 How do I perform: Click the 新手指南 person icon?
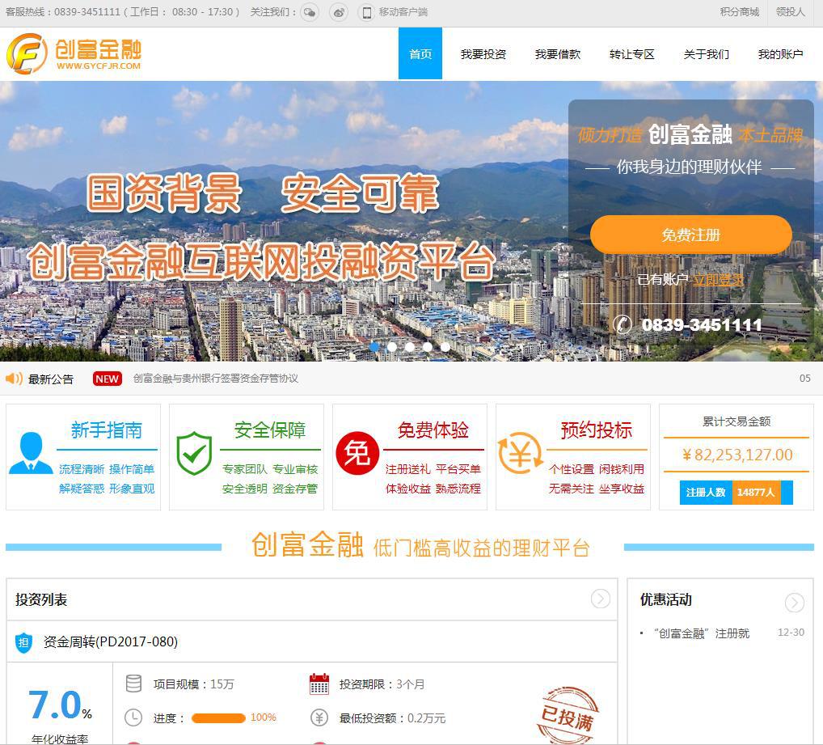(31, 454)
